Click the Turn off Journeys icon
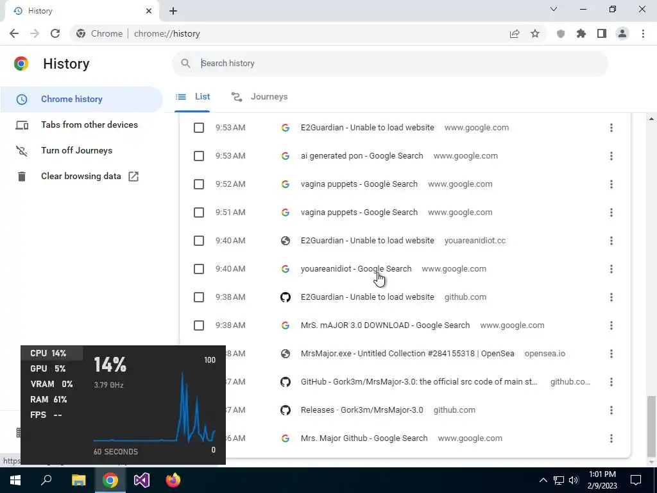 22,150
